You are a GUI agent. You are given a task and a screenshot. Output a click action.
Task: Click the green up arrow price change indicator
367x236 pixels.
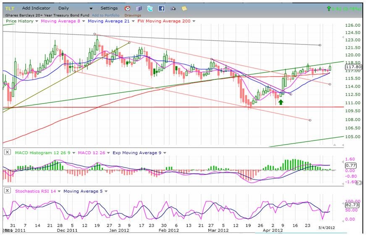click(x=329, y=9)
